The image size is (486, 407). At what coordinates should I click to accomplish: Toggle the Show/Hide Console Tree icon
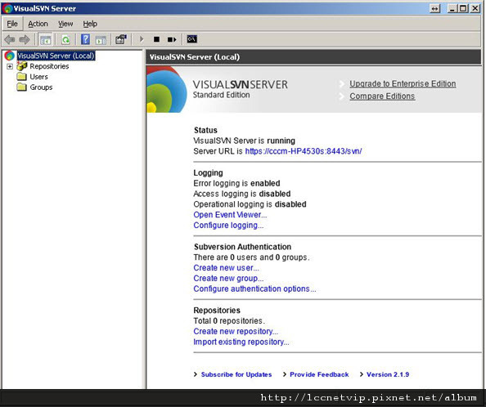tap(45, 39)
